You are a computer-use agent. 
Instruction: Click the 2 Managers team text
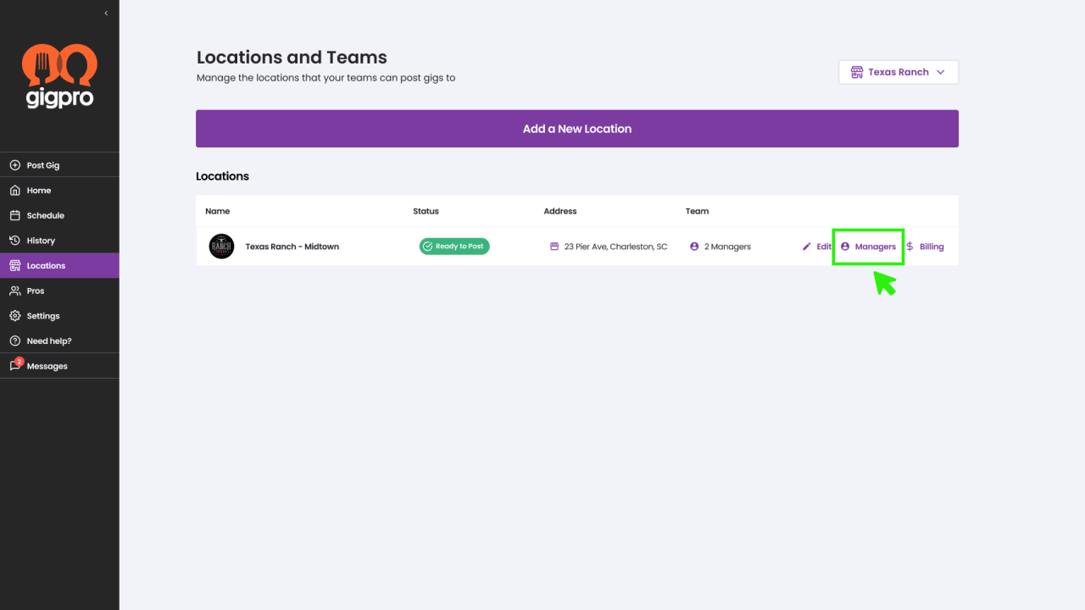727,247
